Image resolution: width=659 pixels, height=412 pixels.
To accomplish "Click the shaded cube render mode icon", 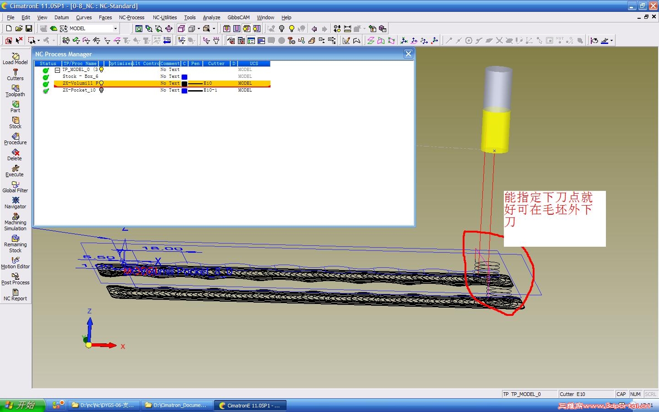I will [192, 28].
